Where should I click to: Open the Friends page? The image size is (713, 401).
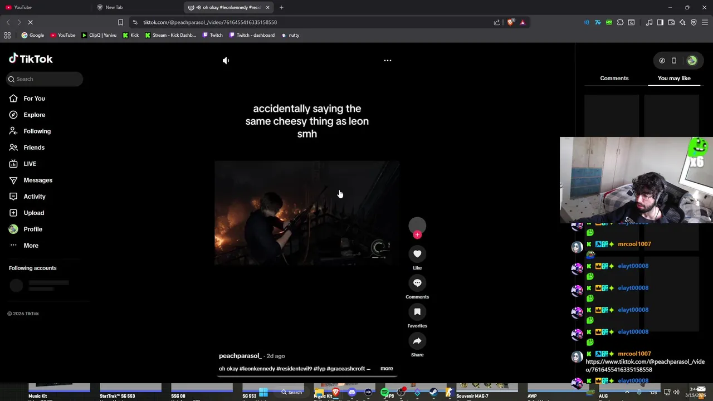pyautogui.click(x=27, y=148)
